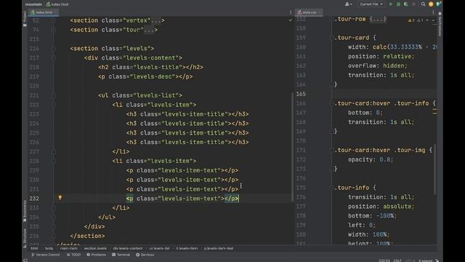465x262 pixels.
Task: Open the Problems tool window
Action: click(x=96, y=255)
